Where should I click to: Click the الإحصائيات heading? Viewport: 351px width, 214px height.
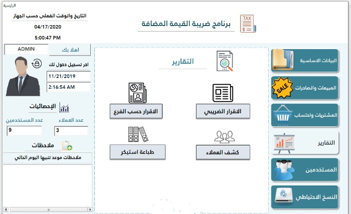coord(43,106)
